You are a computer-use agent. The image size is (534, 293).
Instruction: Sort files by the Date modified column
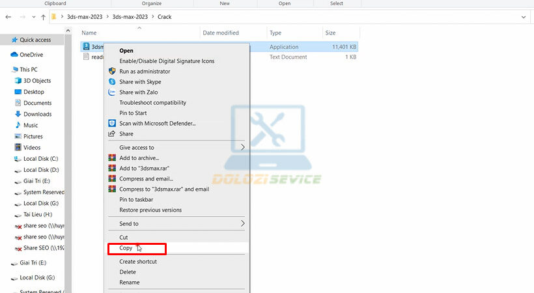coord(221,33)
